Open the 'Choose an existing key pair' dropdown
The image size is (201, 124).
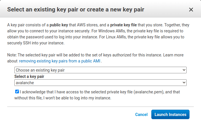100,70
